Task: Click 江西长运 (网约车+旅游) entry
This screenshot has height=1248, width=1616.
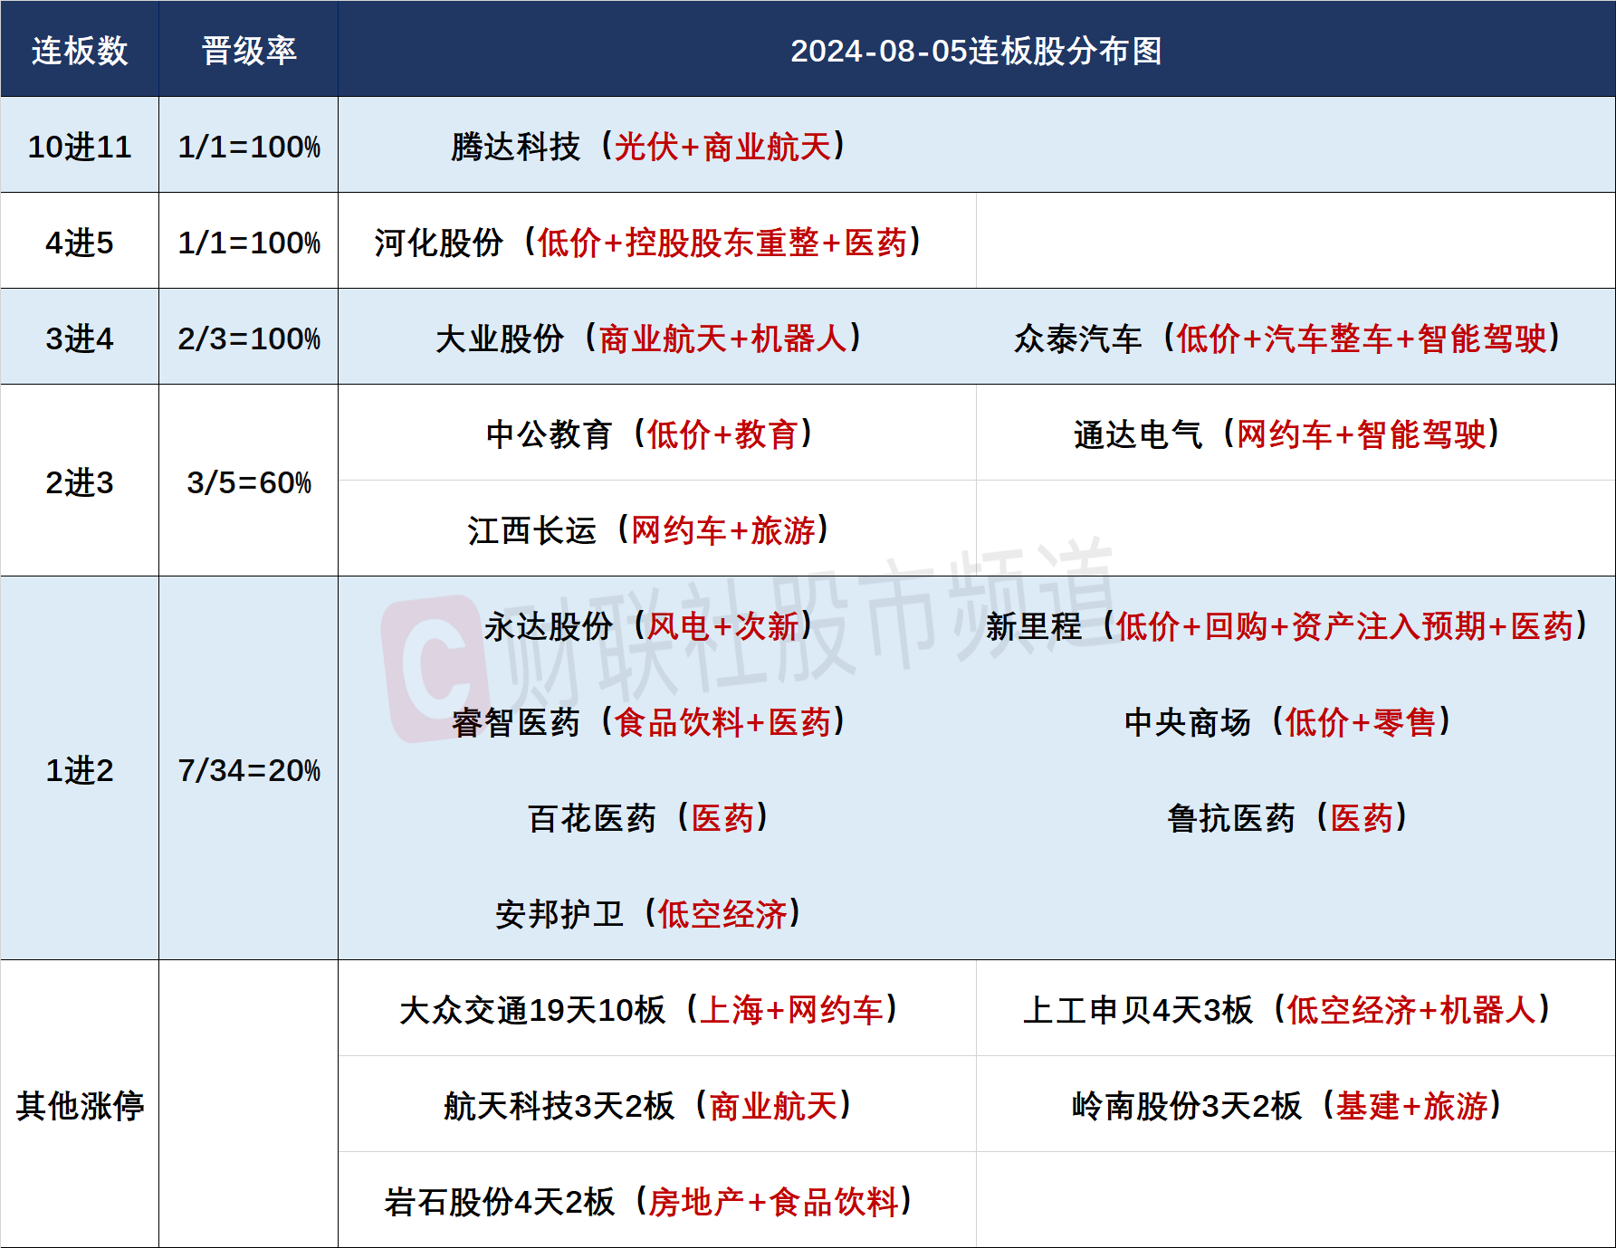Action: pos(648,530)
